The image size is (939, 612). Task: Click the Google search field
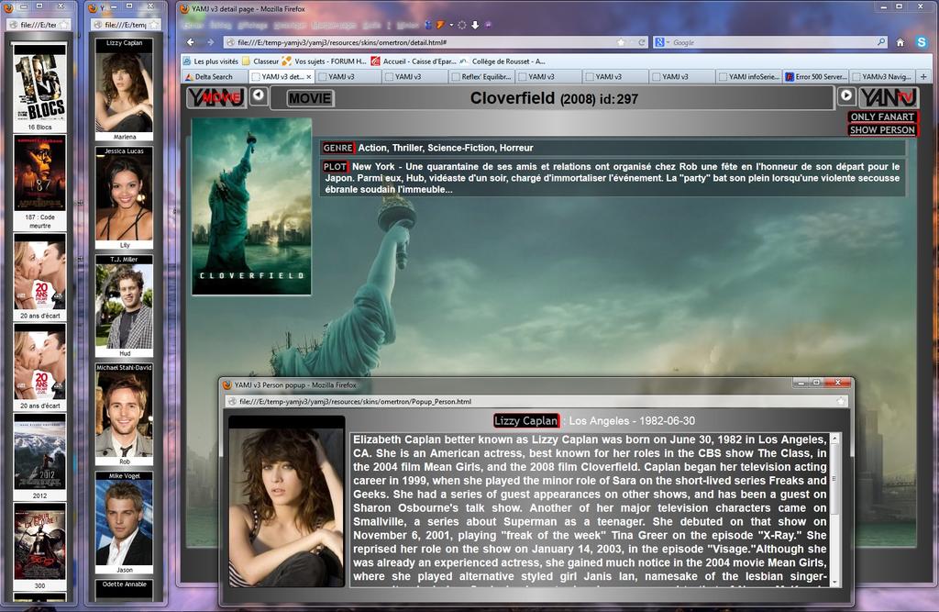[x=772, y=42]
